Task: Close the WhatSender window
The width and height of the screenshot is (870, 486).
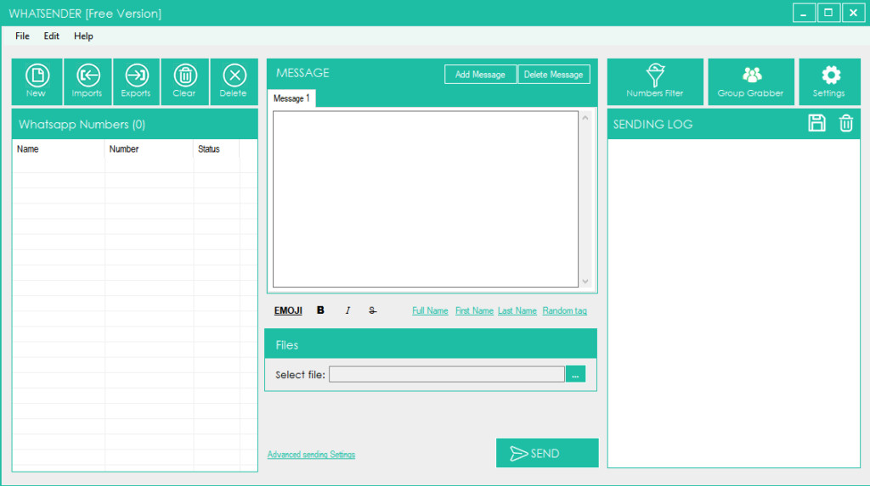Action: click(853, 13)
